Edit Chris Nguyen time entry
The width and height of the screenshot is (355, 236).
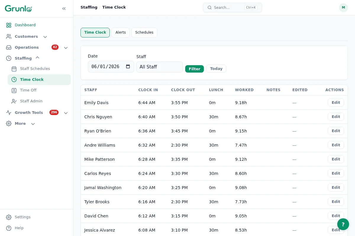pos(336,117)
